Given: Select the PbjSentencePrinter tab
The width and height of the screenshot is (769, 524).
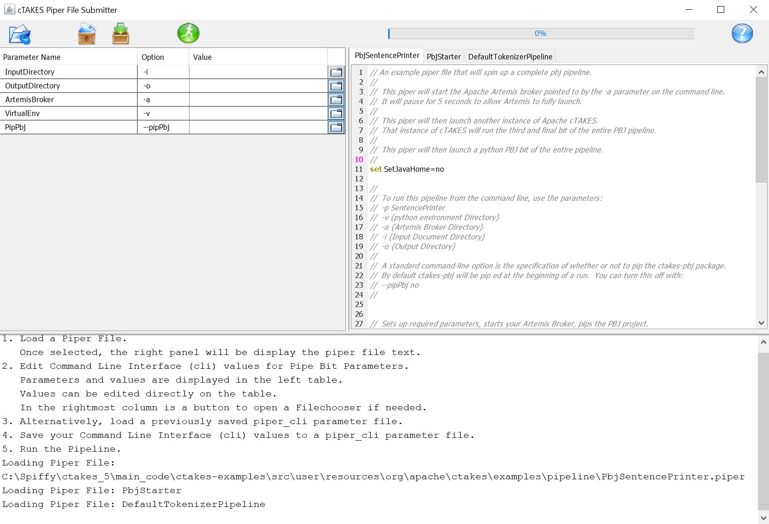Looking at the screenshot, I should pos(387,56).
